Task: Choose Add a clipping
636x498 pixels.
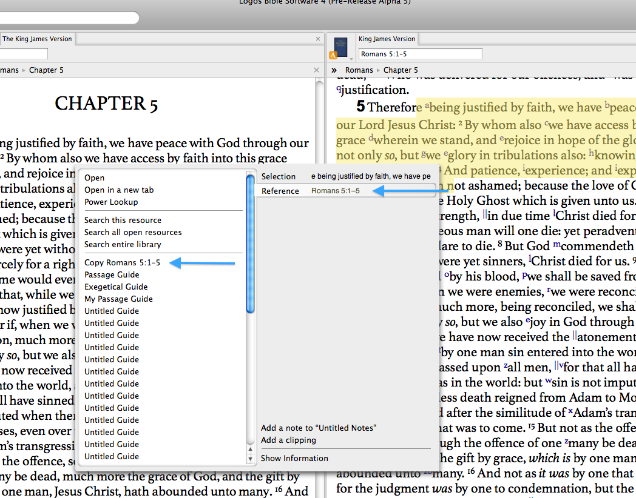Action: coord(288,440)
